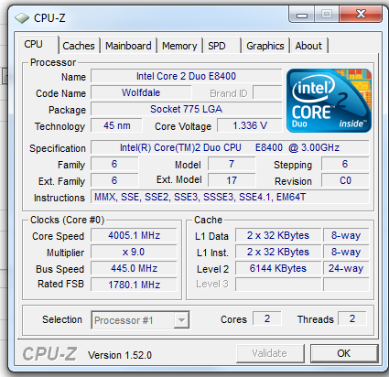This screenshot has width=389, height=377.
Task: Click the Specification text field
Action: point(230,147)
